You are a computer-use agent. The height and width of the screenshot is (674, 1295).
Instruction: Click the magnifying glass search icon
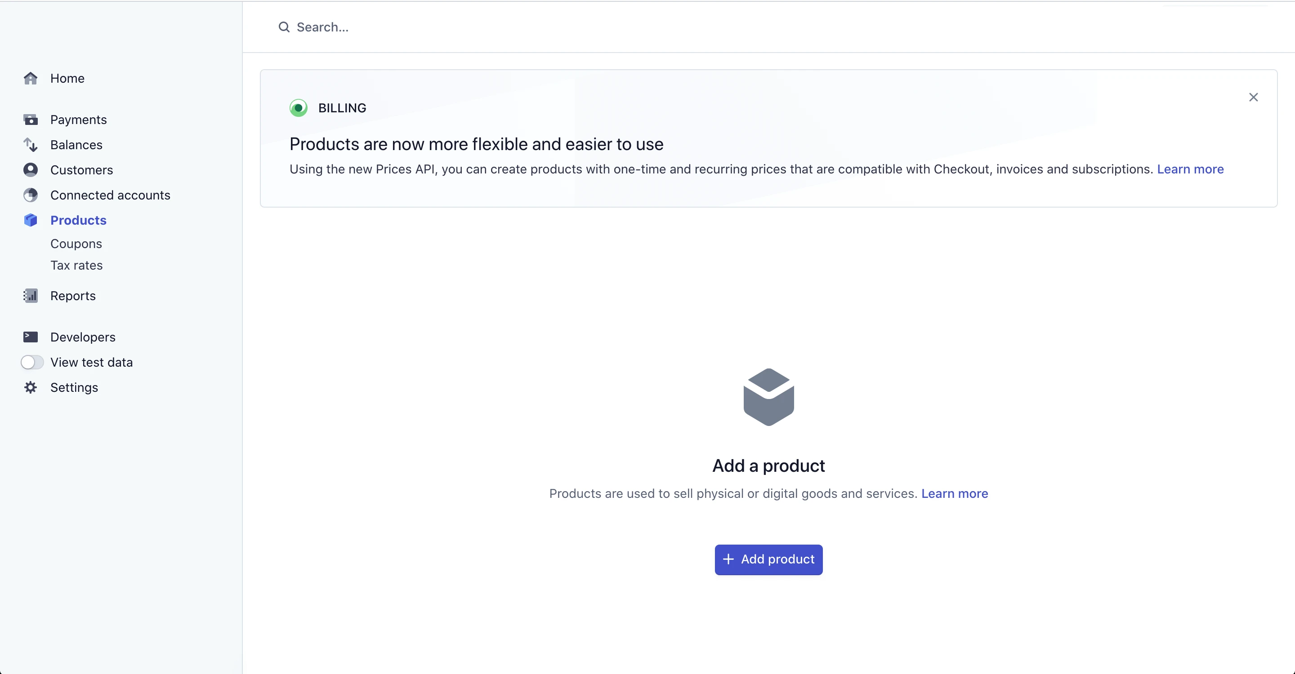pos(284,27)
